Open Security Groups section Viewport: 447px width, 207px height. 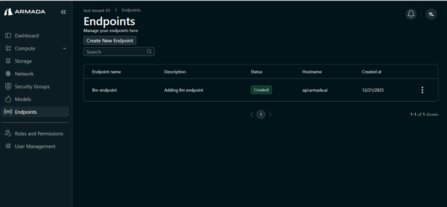click(32, 87)
